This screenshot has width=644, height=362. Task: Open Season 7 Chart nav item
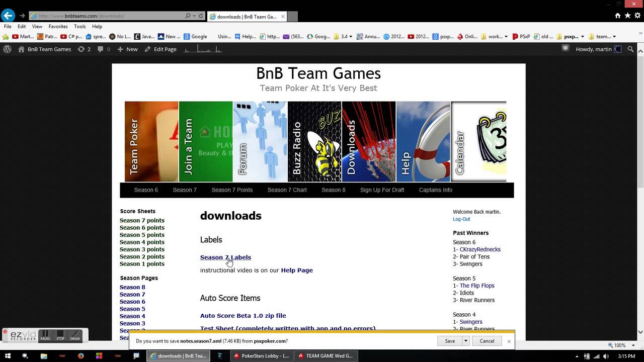tap(287, 190)
